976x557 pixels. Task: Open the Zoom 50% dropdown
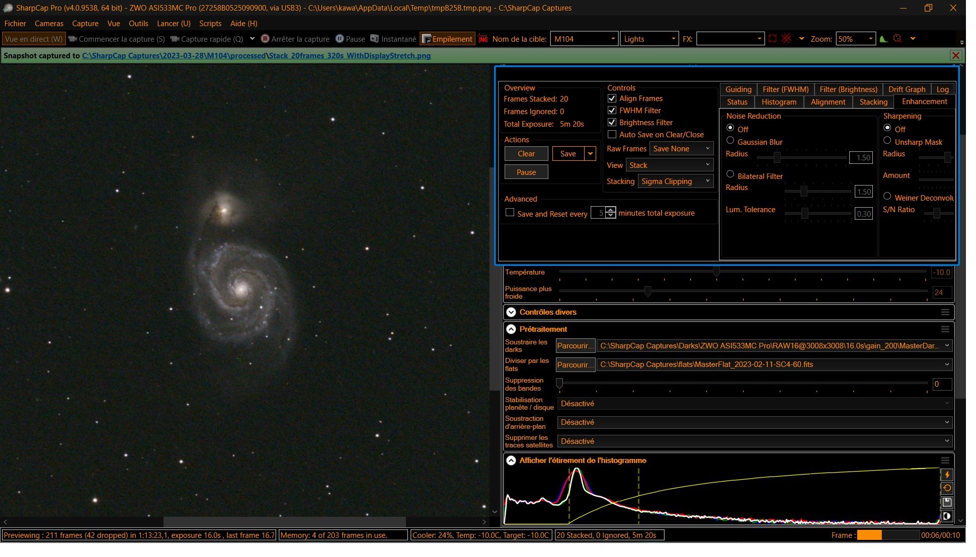(x=856, y=39)
